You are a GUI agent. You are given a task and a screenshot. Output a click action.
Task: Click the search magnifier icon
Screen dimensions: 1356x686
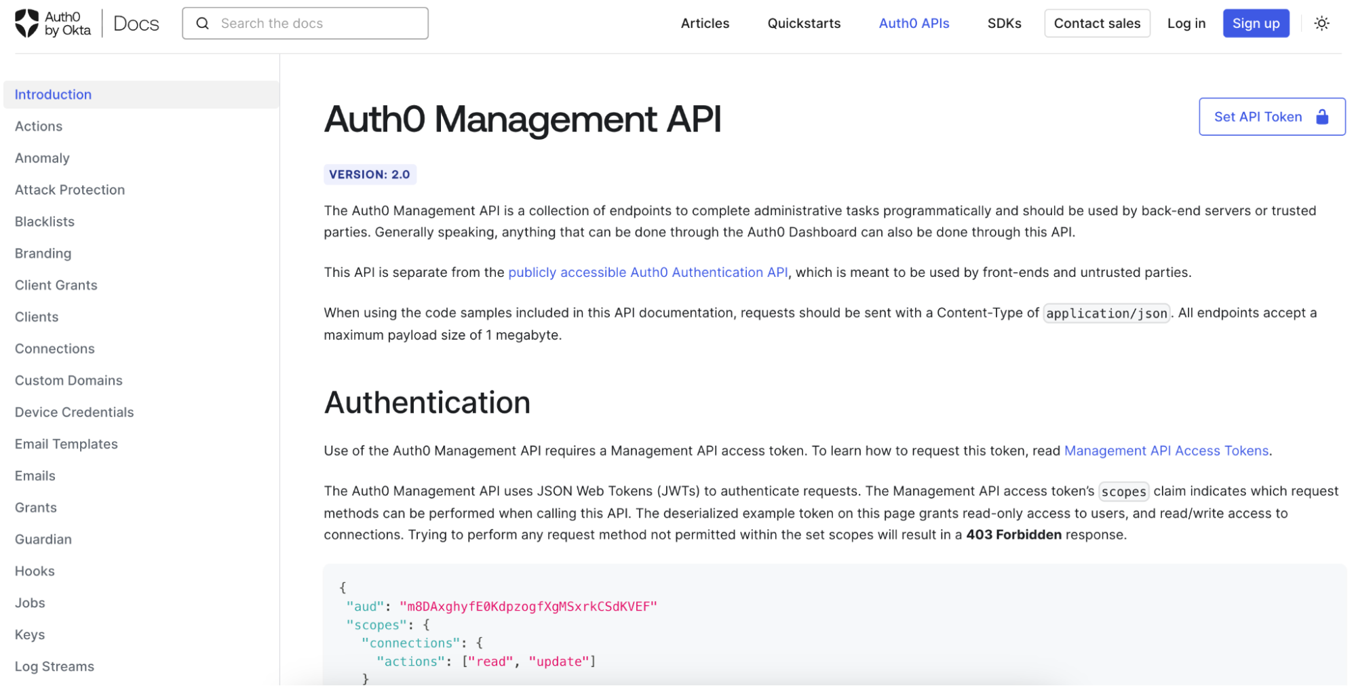202,23
